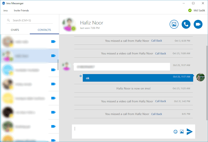208x142 pixels.
Task: Open photo gallery icon in chat header
Action: (x=174, y=24)
